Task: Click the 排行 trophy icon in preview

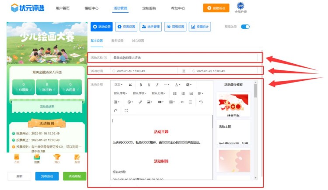Action: coord(56,158)
